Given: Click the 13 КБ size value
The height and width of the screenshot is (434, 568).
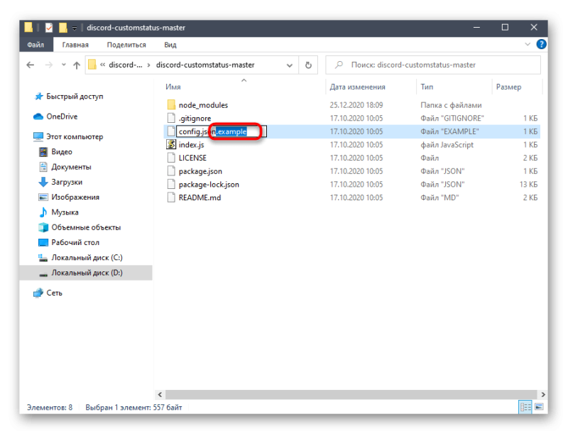Looking at the screenshot, I should click(x=528, y=185).
